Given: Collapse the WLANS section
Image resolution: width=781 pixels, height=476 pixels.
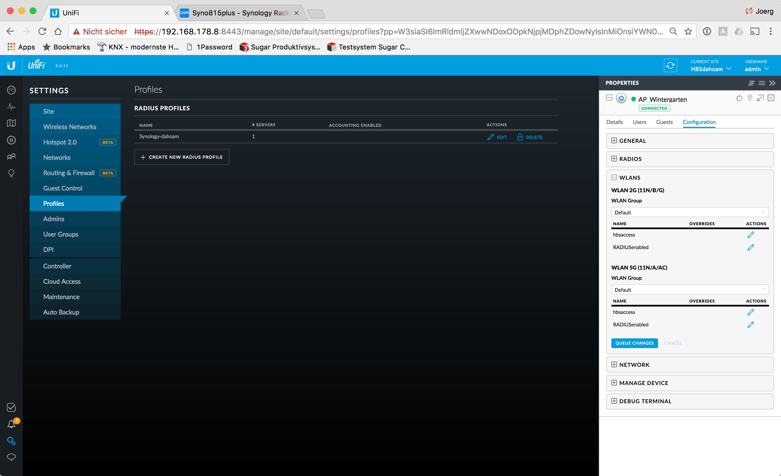Looking at the screenshot, I should tap(614, 177).
